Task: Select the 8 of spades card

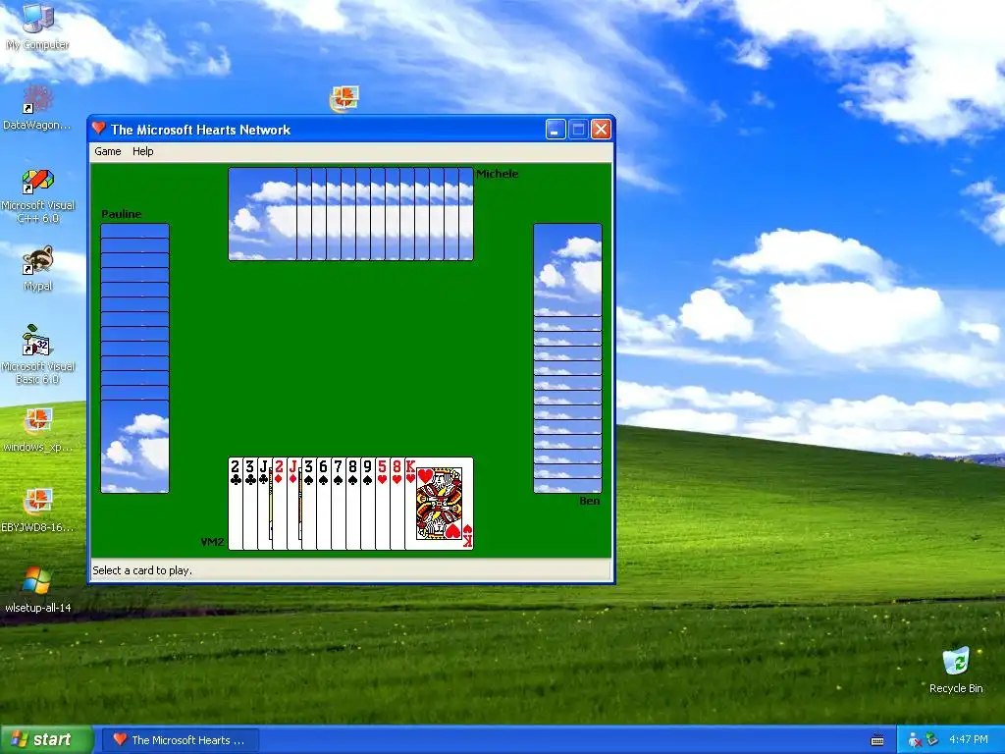Action: tap(353, 504)
